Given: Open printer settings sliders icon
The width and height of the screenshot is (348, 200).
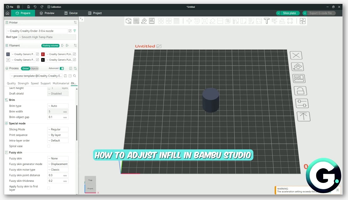Looking at the screenshot, I should 75,23.
